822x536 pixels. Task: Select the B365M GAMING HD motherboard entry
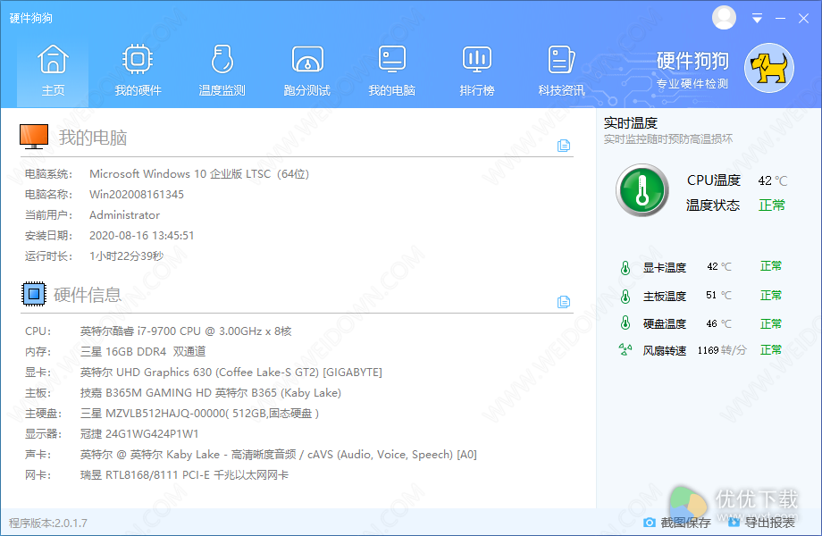[210, 392]
